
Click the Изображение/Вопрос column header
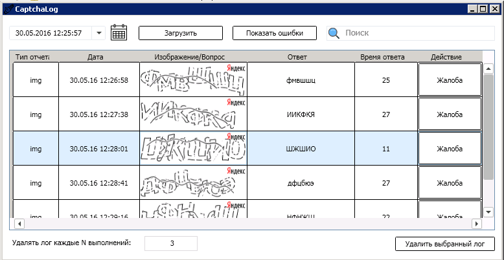coord(190,57)
